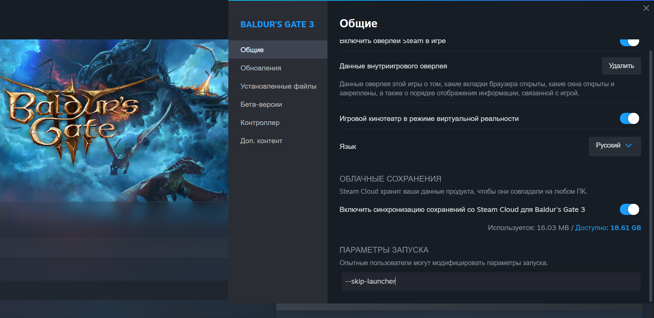The width and height of the screenshot is (654, 318).
Task: Open the Русский language dropdown
Action: pos(615,146)
